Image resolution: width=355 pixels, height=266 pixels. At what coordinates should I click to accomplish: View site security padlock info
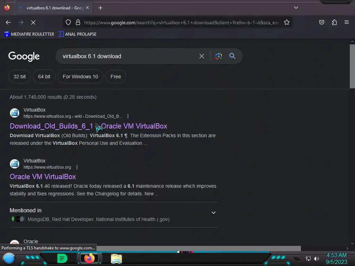(x=78, y=23)
